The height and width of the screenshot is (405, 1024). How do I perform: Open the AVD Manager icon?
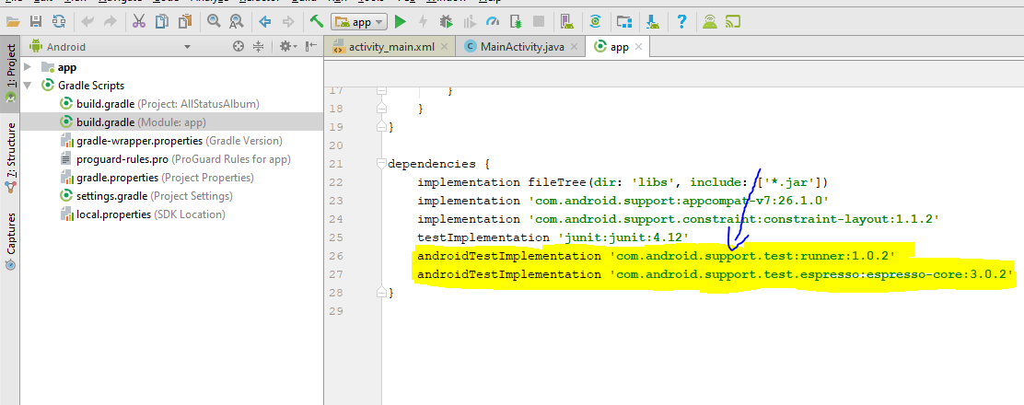tap(567, 21)
